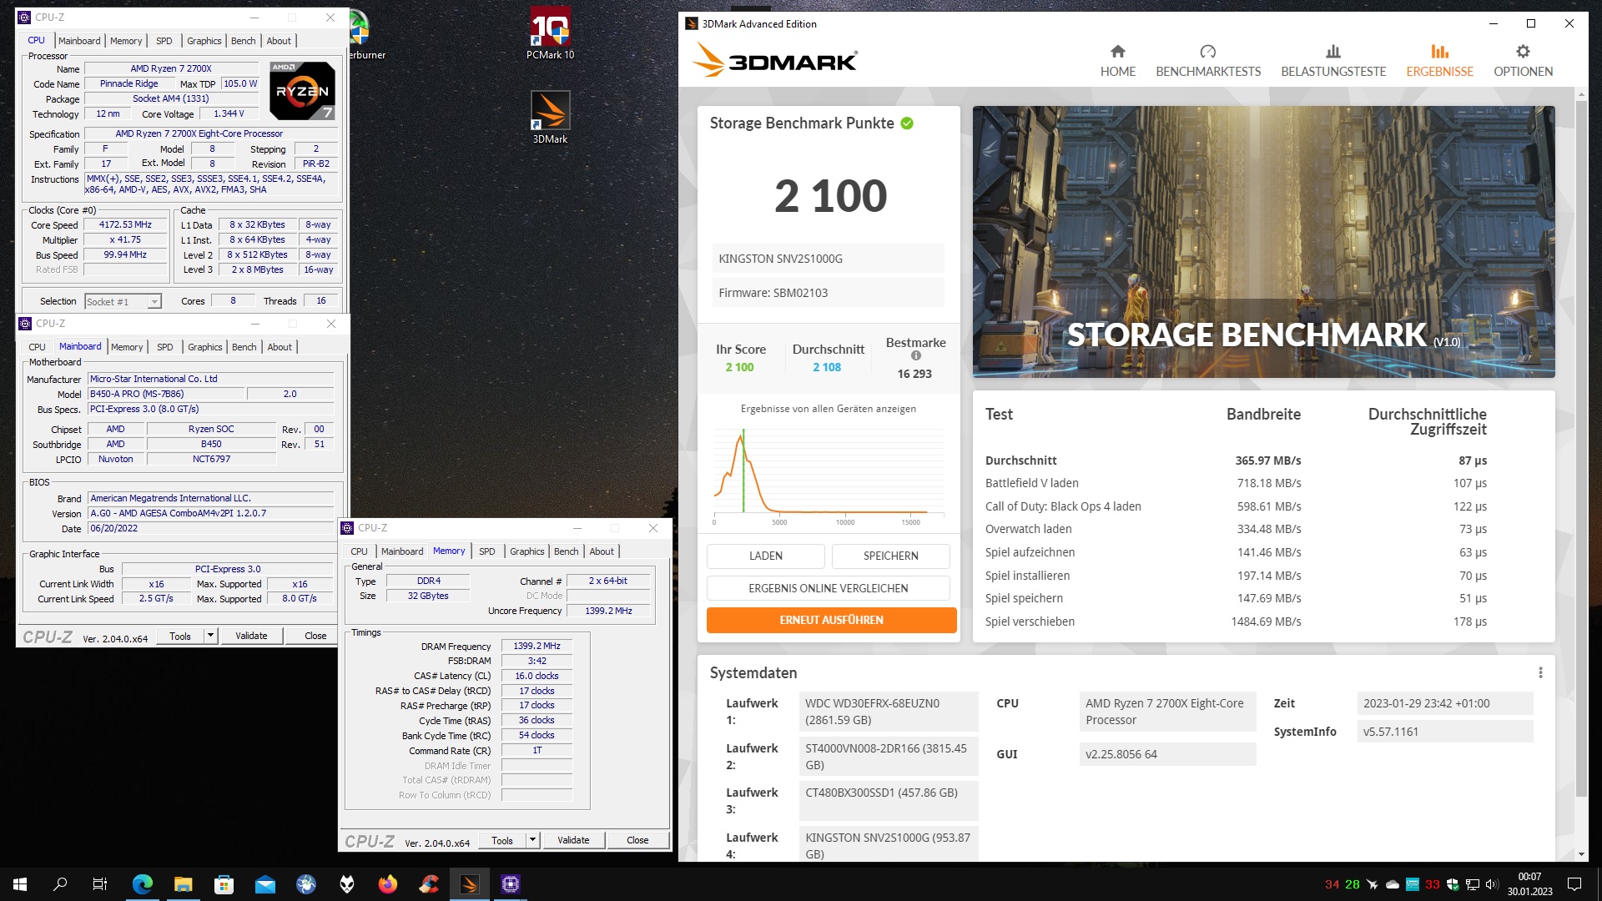The height and width of the screenshot is (901, 1602).
Task: Select SPD tab in Mainboard CPU-Z window
Action: [x=165, y=347]
